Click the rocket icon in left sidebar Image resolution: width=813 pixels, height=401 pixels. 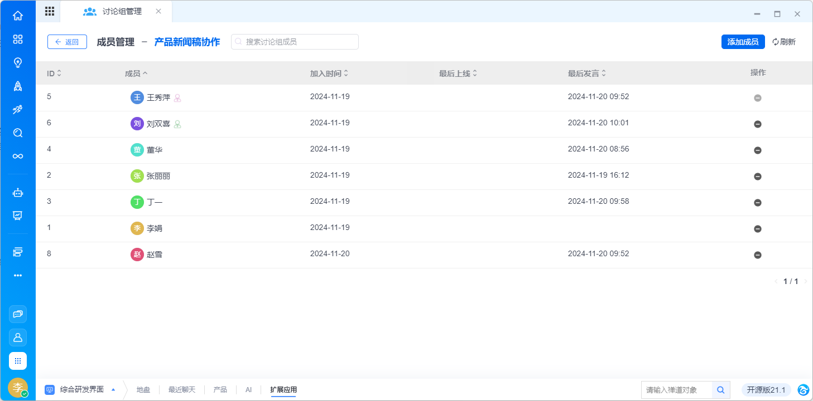[18, 86]
